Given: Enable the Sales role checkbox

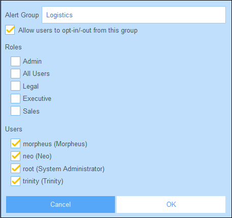Looking at the screenshot, I should (15, 111).
